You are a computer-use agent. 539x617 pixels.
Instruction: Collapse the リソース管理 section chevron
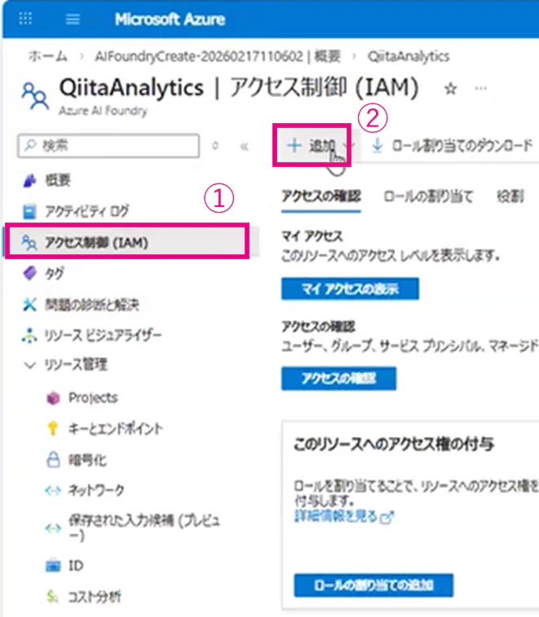(x=29, y=365)
